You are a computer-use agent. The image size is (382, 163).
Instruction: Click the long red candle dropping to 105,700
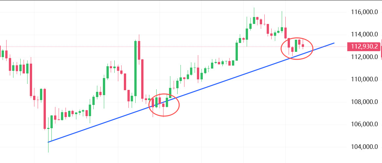tap(45, 108)
